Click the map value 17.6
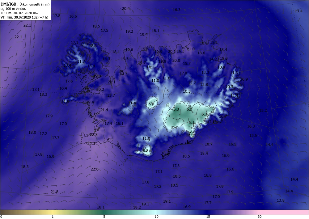Viewport: 309px width, 219px height. pyautogui.click(x=69, y=81)
